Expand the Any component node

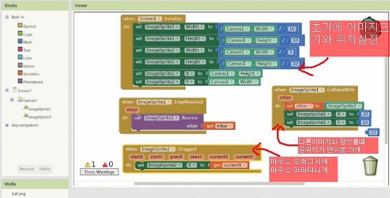pos(7,125)
